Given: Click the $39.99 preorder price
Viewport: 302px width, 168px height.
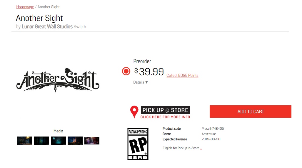Looking at the screenshot, I should click(x=149, y=71).
